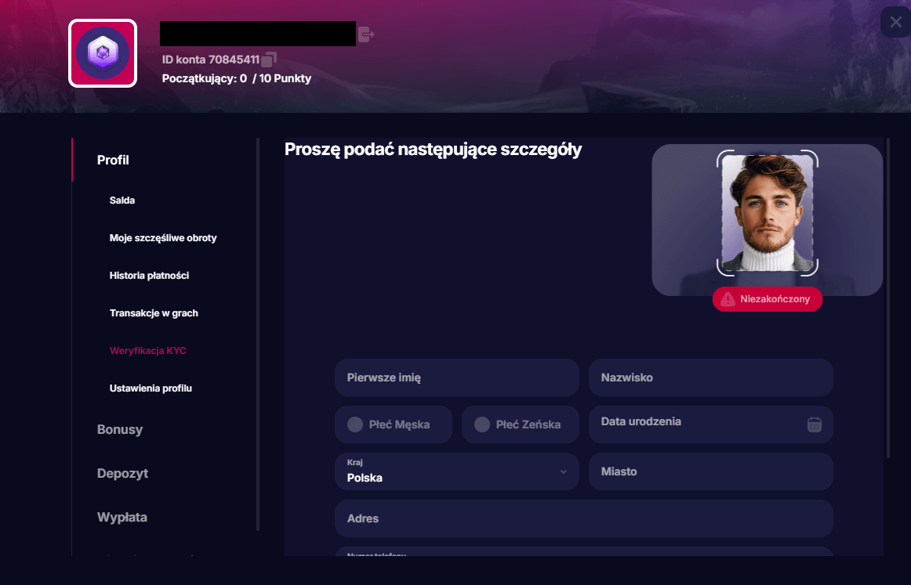Image resolution: width=911 pixels, height=585 pixels.
Task: Copy the account ID with copy icon
Action: (269, 60)
